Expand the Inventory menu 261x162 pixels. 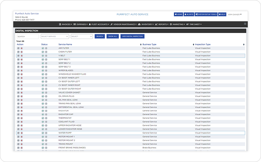(146, 24)
